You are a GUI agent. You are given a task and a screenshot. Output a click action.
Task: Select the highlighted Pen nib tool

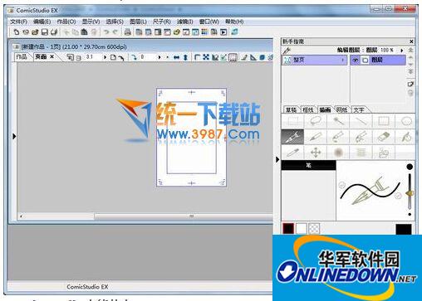[292, 137]
